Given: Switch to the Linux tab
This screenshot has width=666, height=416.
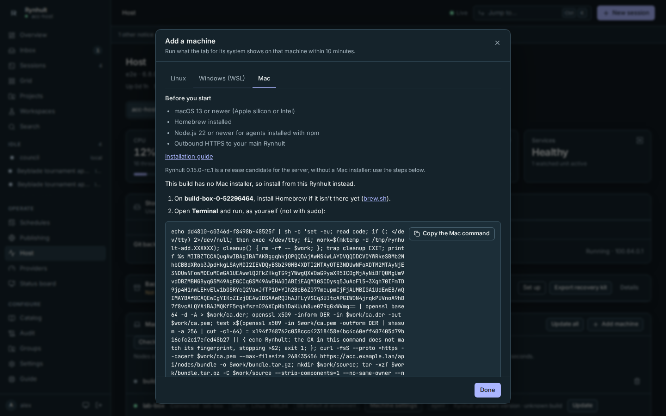Looking at the screenshot, I should pos(178,79).
